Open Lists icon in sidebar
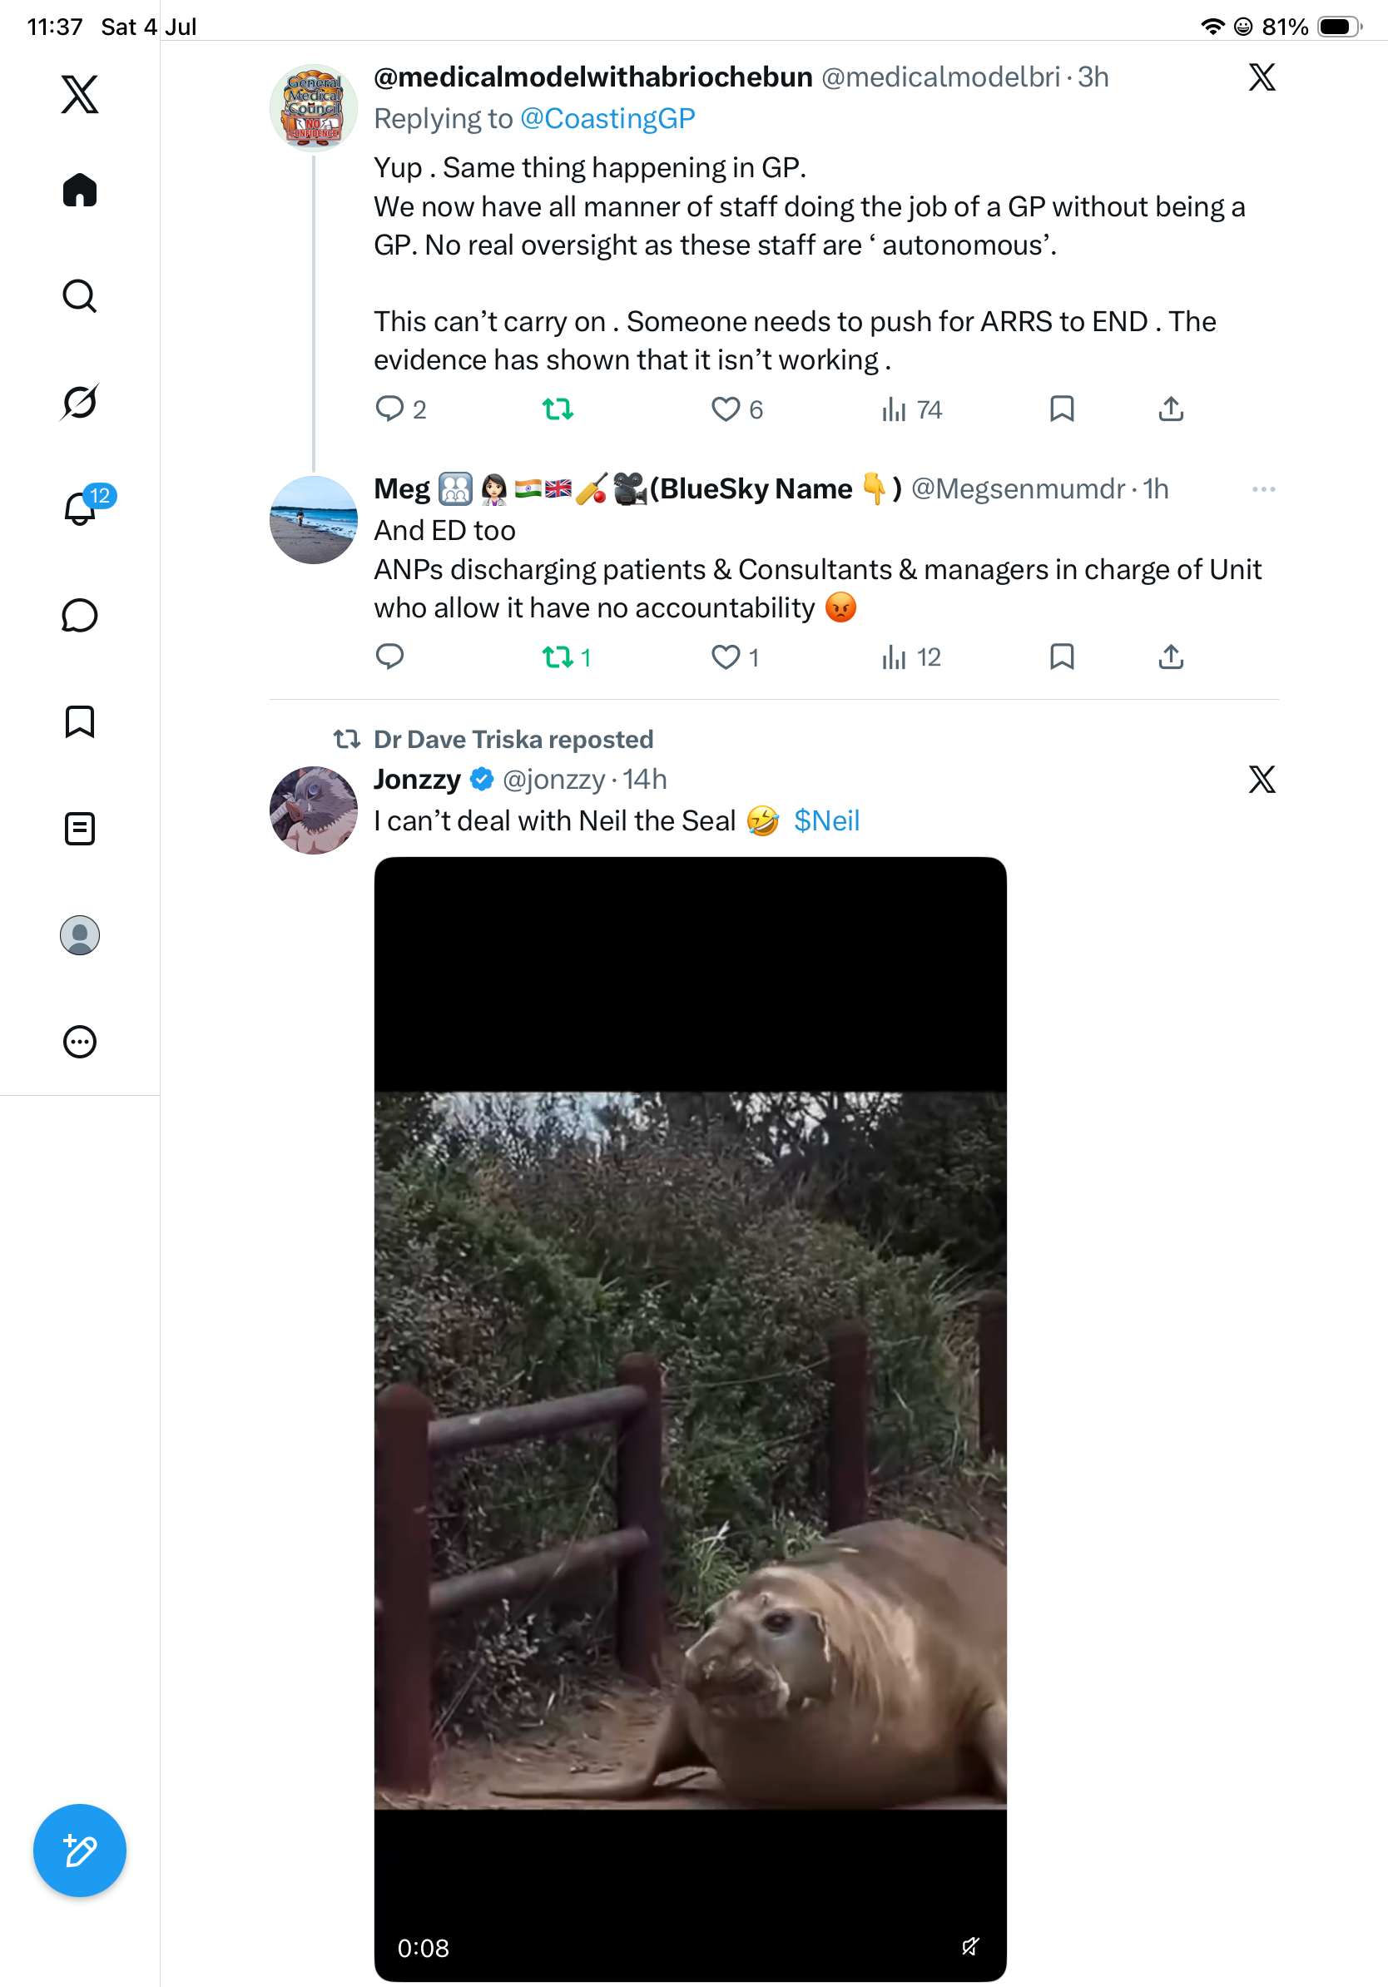The height and width of the screenshot is (1987, 1388). pos(80,828)
